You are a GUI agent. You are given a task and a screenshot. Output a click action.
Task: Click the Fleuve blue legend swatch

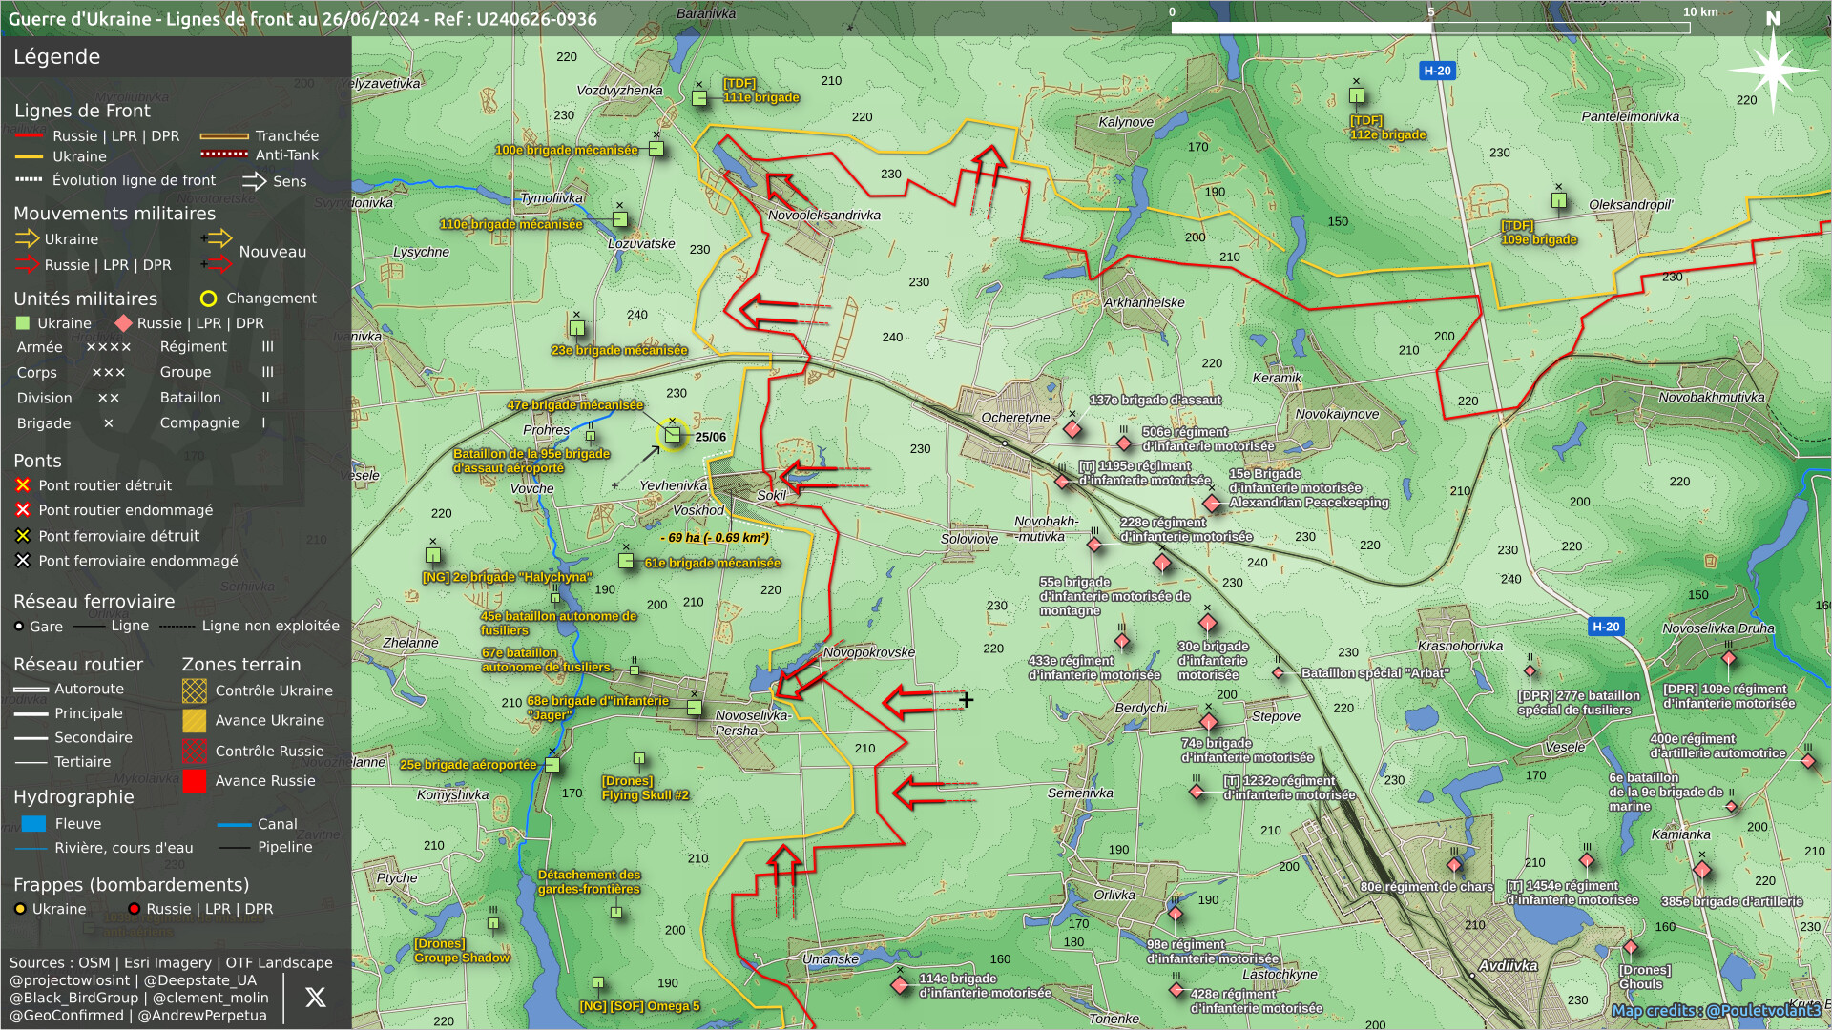pos(33,824)
